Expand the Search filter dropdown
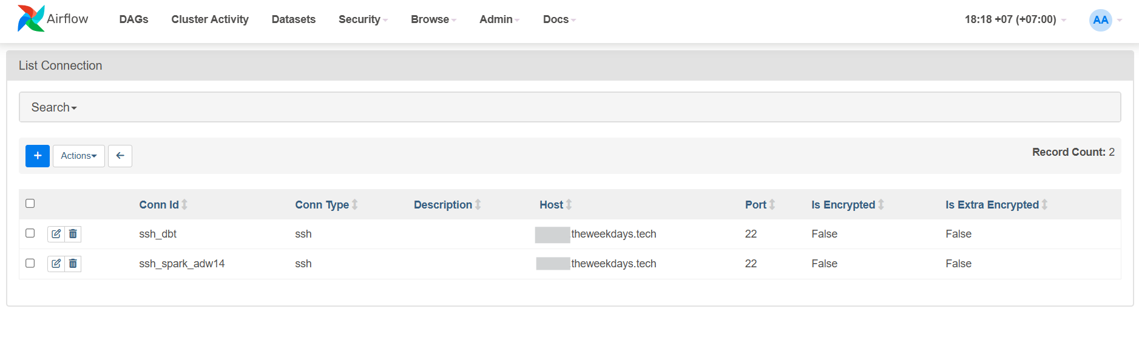This screenshot has width=1139, height=337. click(x=54, y=107)
